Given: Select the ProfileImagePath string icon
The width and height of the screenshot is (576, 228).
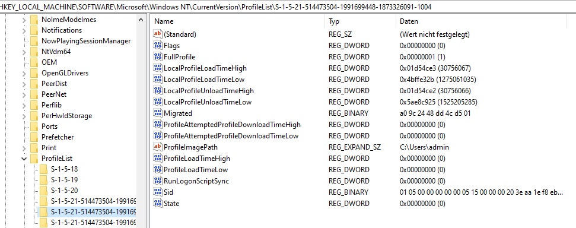Looking at the screenshot, I should tap(158, 147).
